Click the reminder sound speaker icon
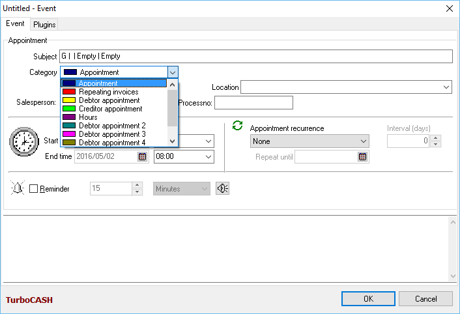 coord(222,188)
